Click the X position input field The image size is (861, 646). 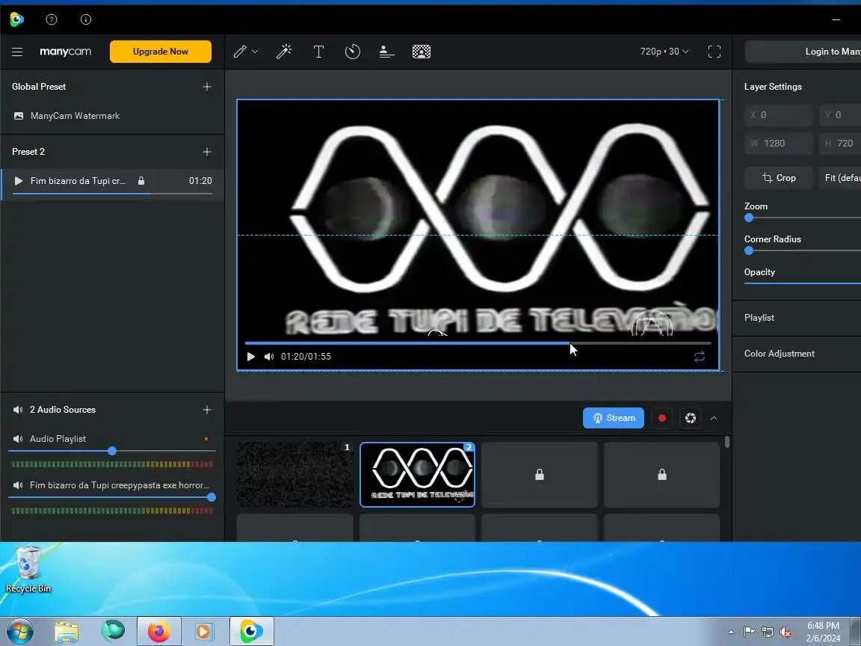778,115
